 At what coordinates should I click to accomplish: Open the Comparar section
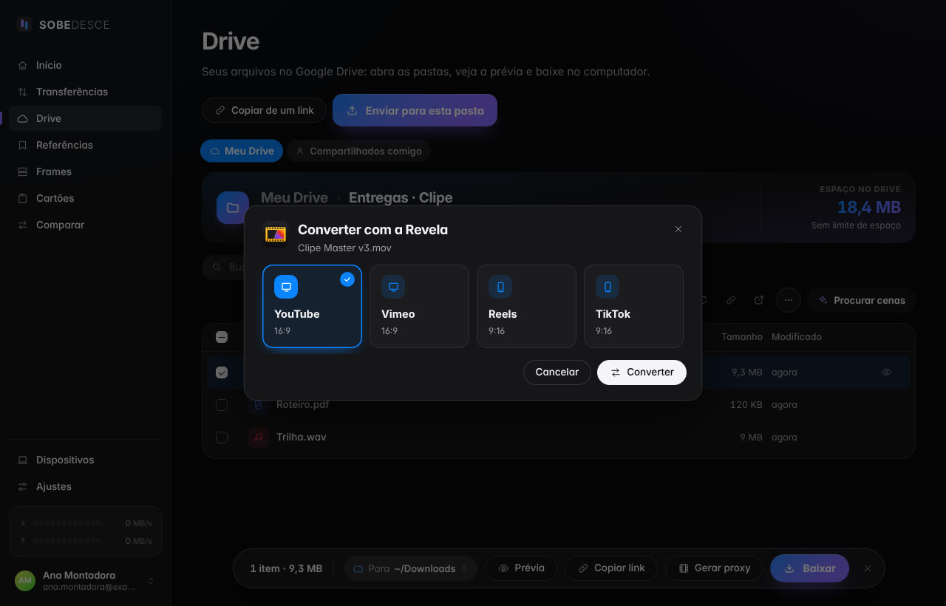pos(85,225)
